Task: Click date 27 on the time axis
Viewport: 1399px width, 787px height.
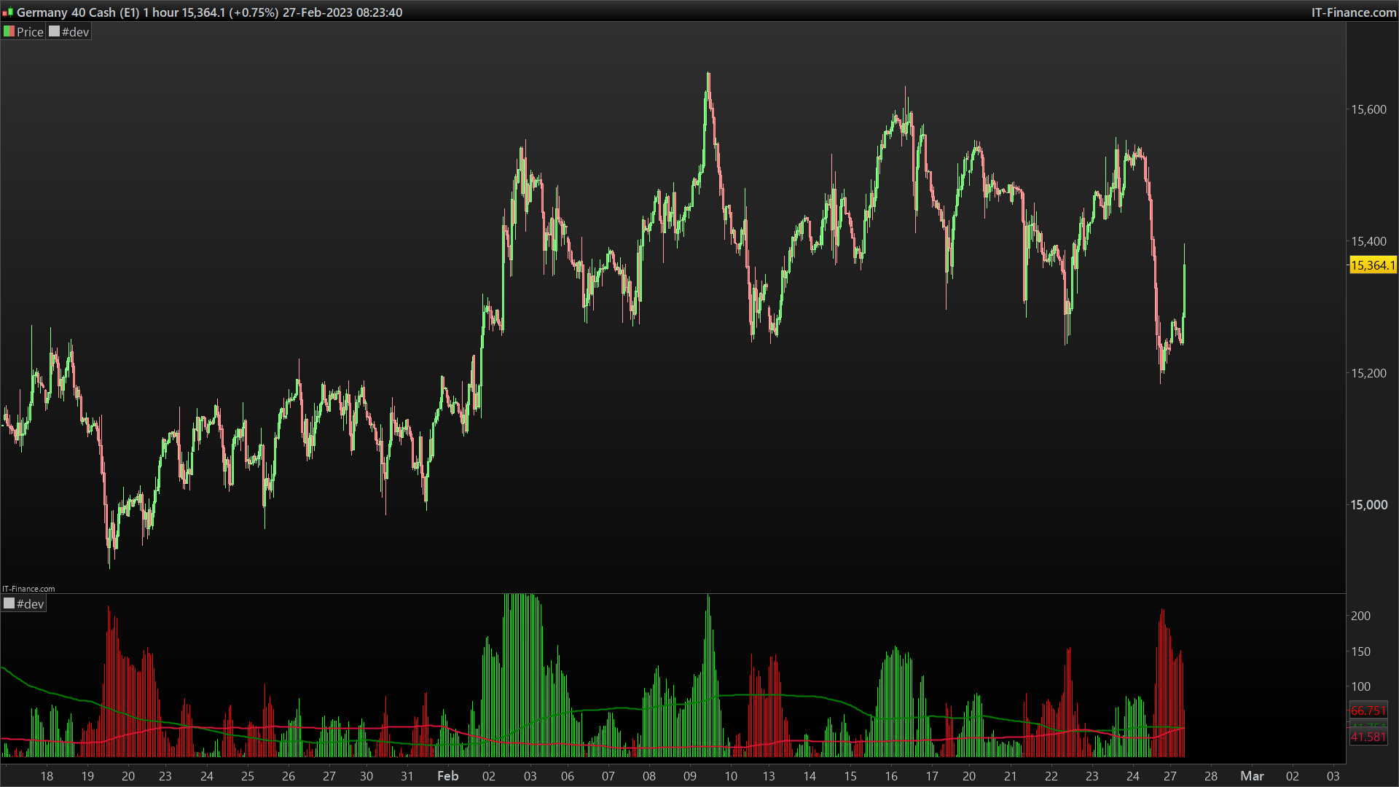Action: point(1169,776)
